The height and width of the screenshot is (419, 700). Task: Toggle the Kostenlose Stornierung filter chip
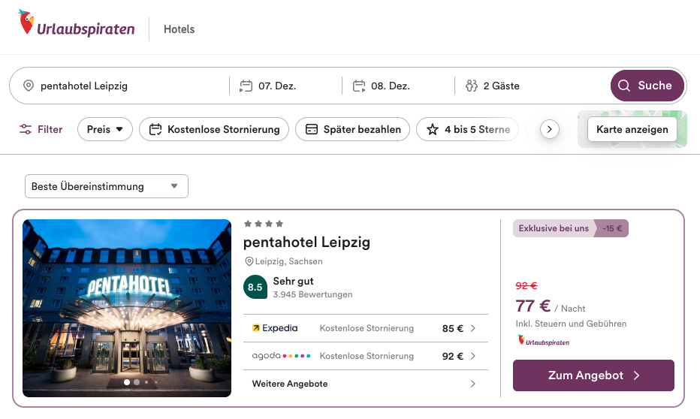point(214,129)
